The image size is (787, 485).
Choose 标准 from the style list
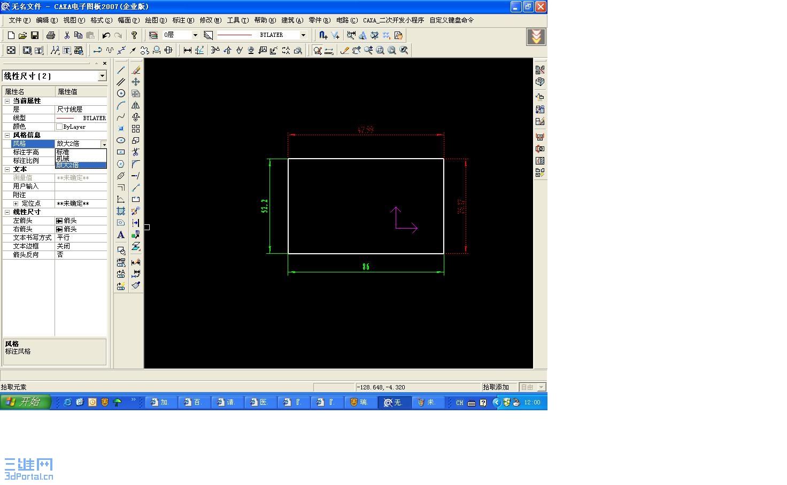tap(81, 152)
